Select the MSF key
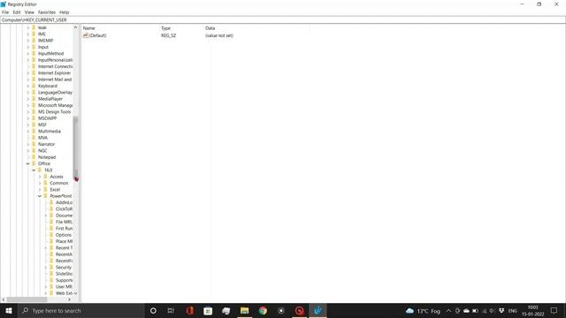 point(42,125)
